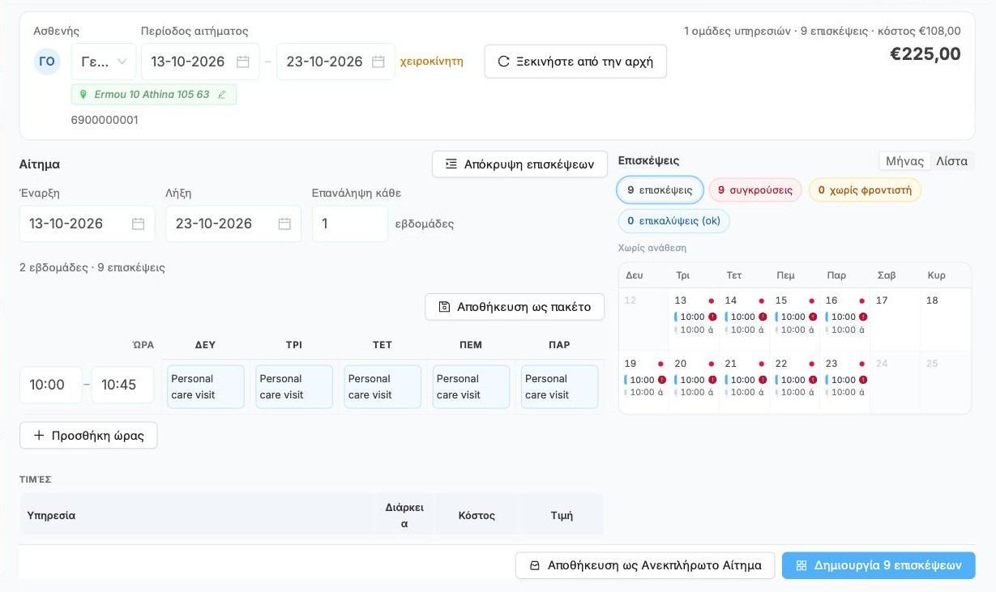Switch to the Λίστα view tab
996x592 pixels.
pyautogui.click(x=951, y=161)
